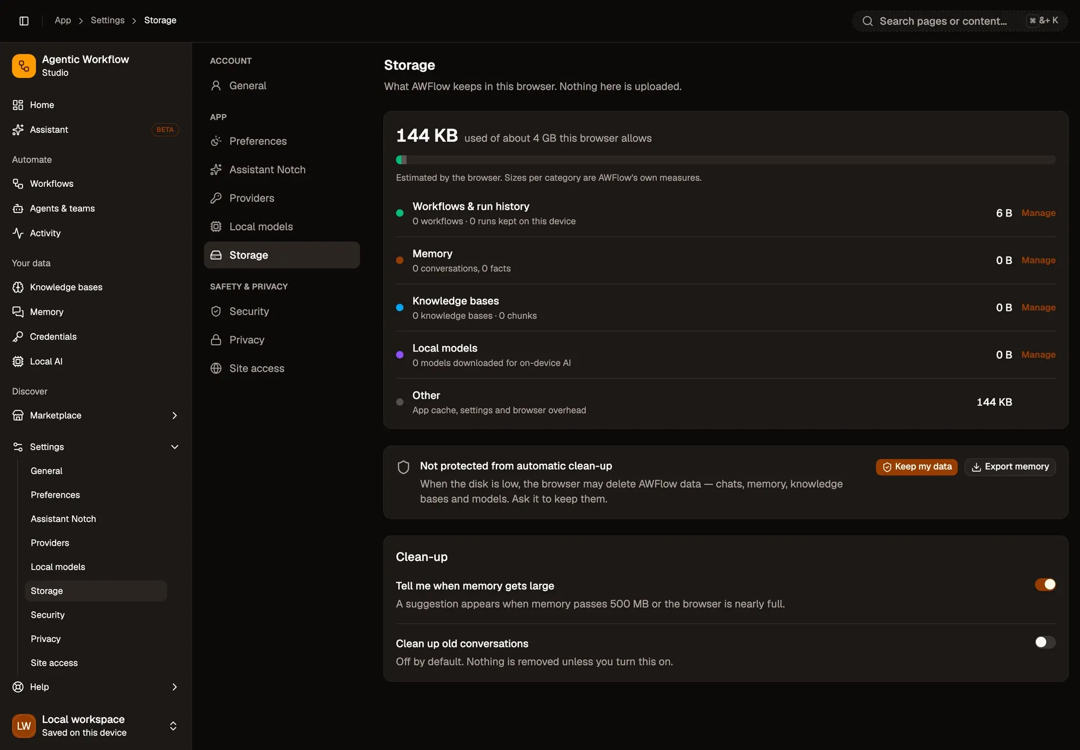Collapse the Settings section chevron
Image resolution: width=1080 pixels, height=750 pixels.
(174, 447)
